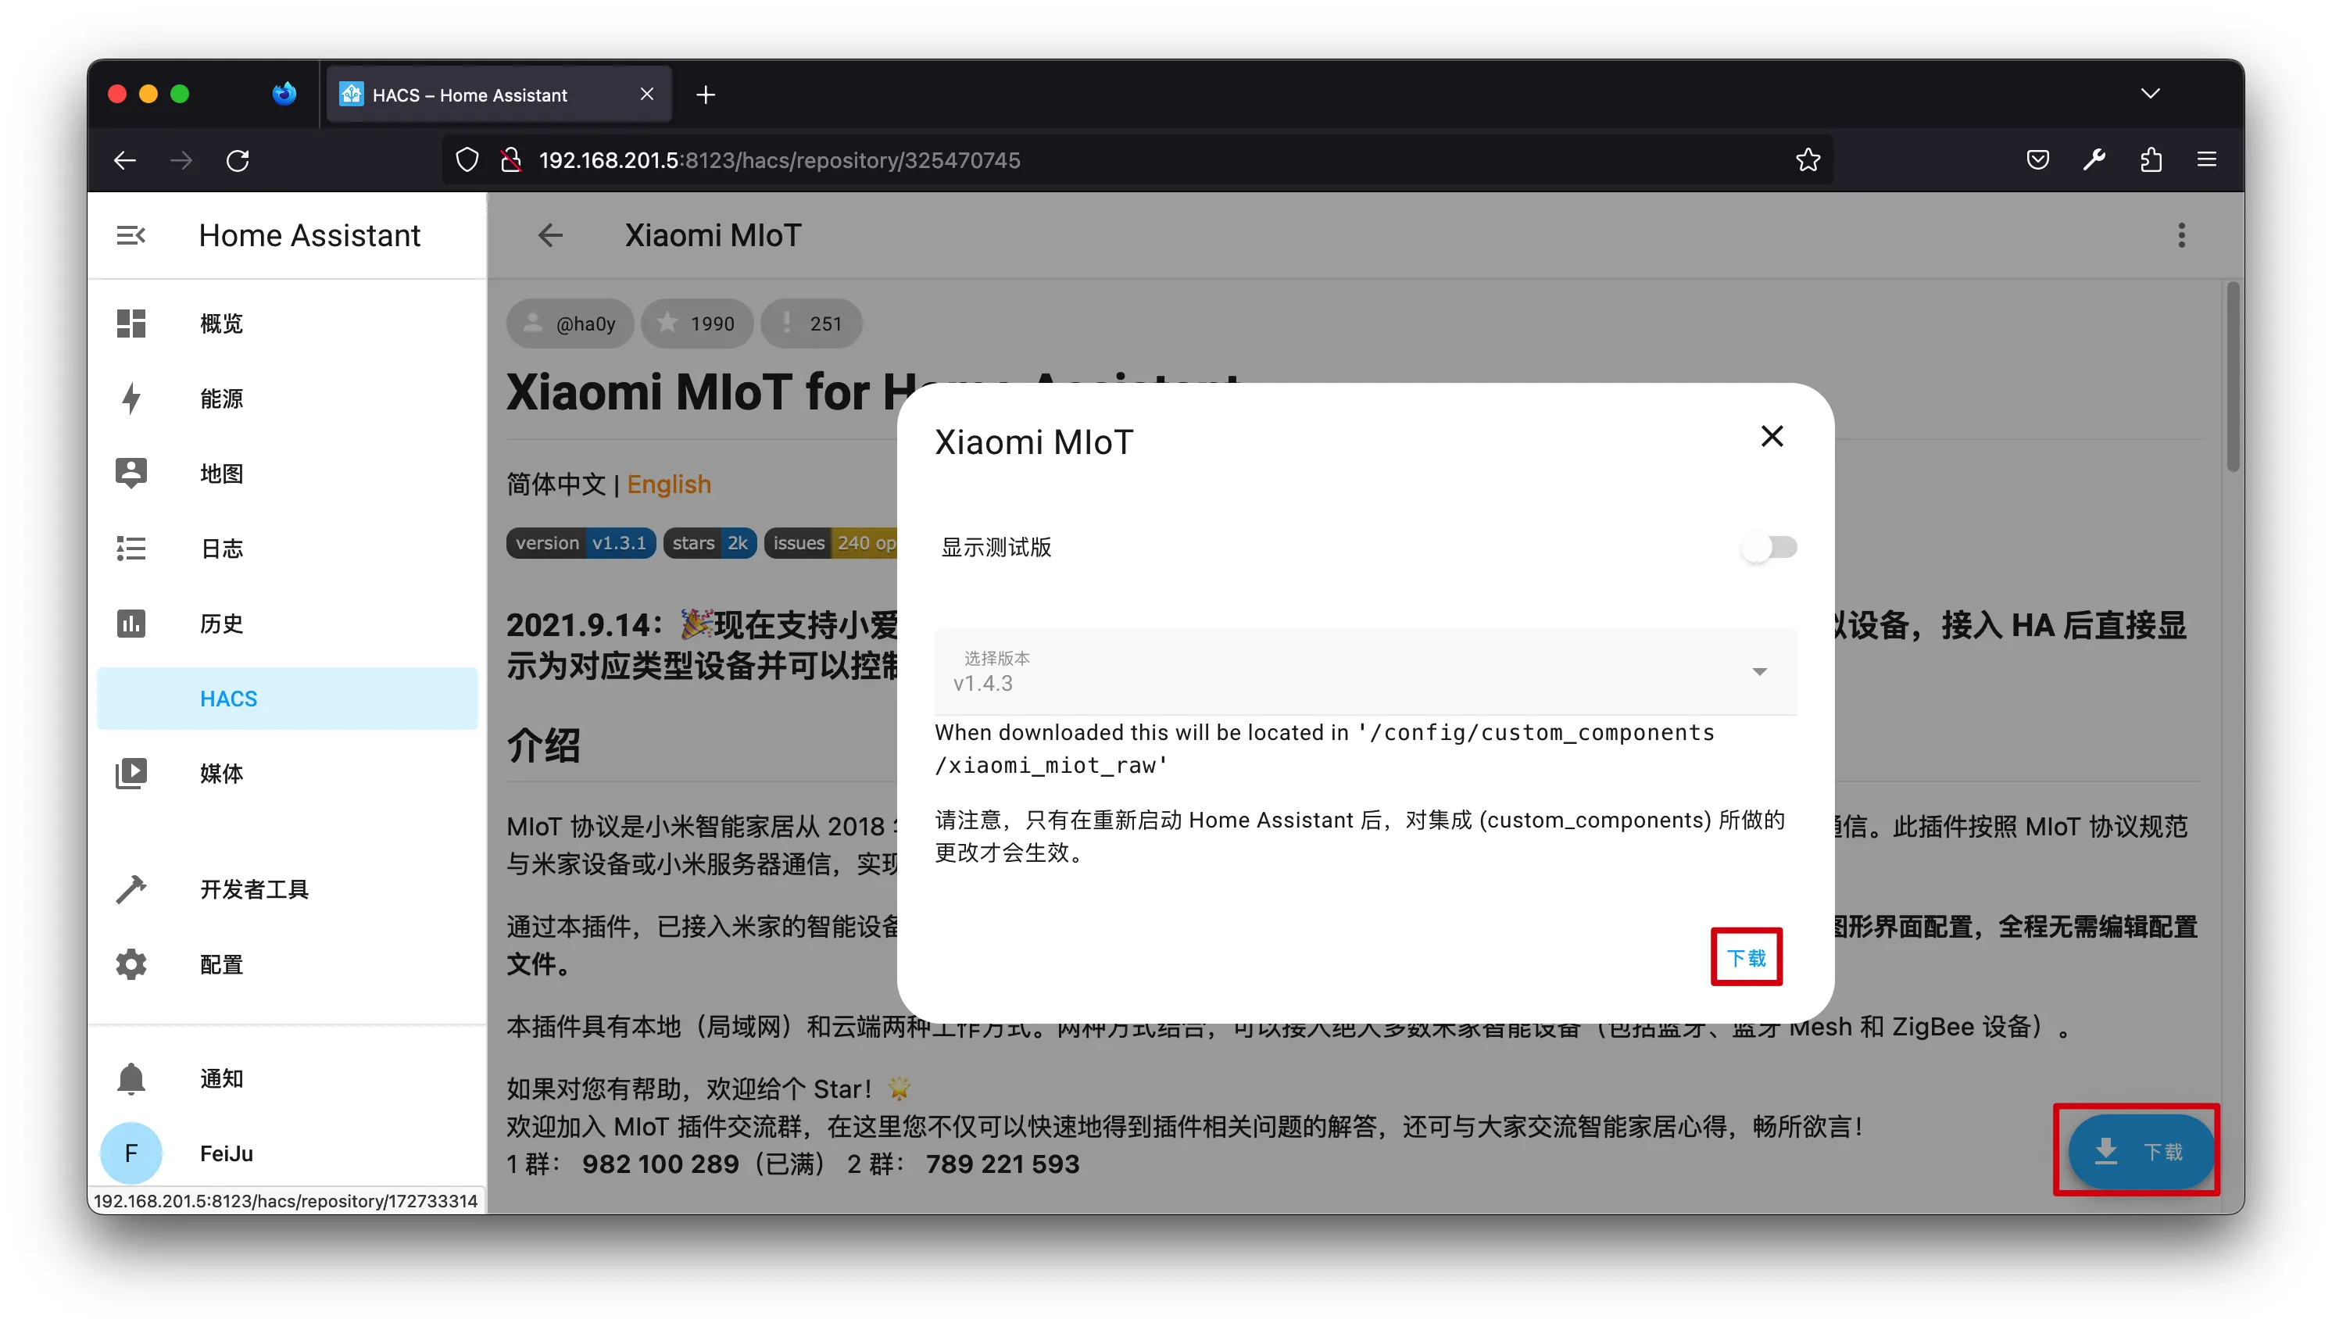Open 开发者工具 hammer icon

pyautogui.click(x=131, y=888)
